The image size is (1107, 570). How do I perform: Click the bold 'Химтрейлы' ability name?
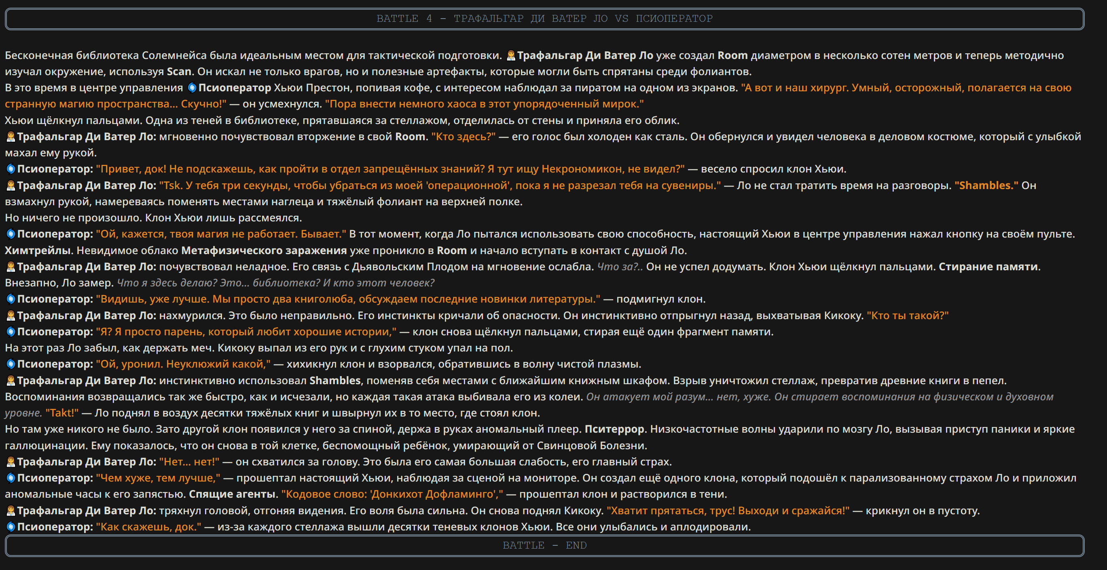click(38, 250)
